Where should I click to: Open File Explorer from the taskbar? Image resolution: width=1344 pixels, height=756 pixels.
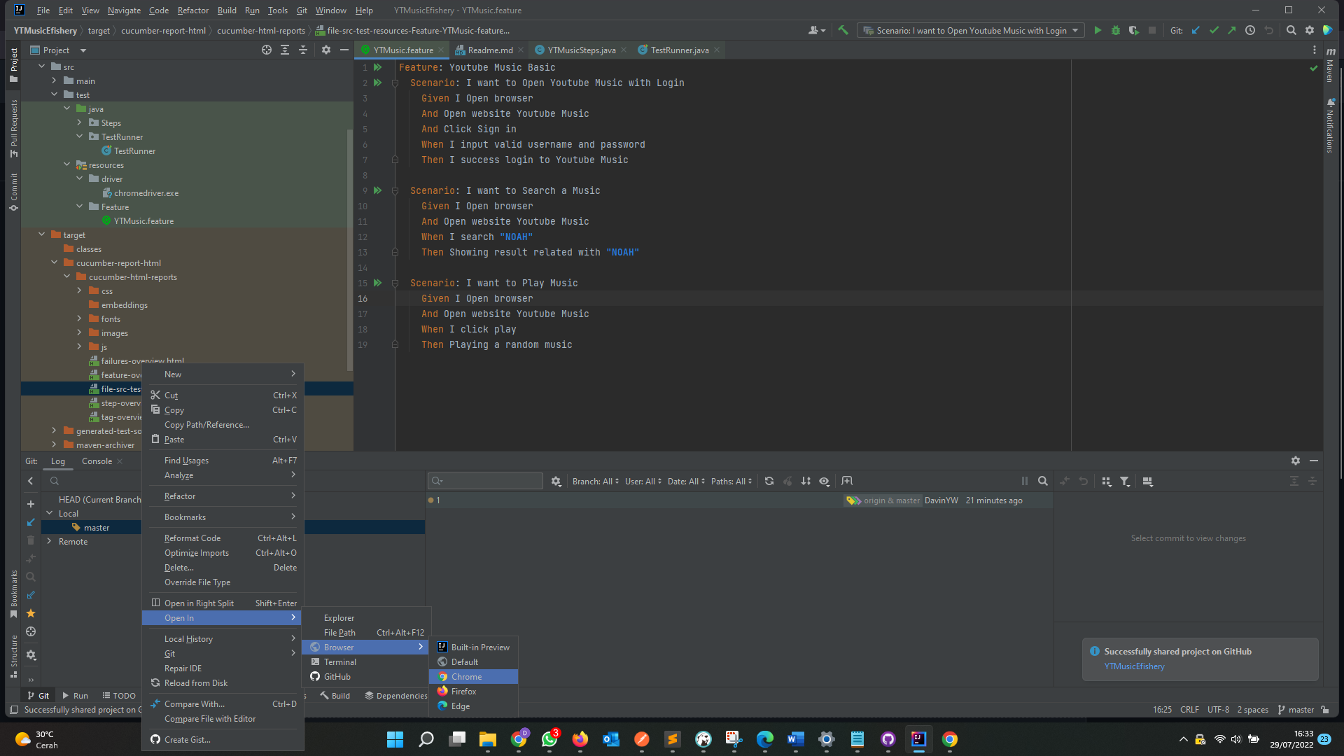[488, 739]
